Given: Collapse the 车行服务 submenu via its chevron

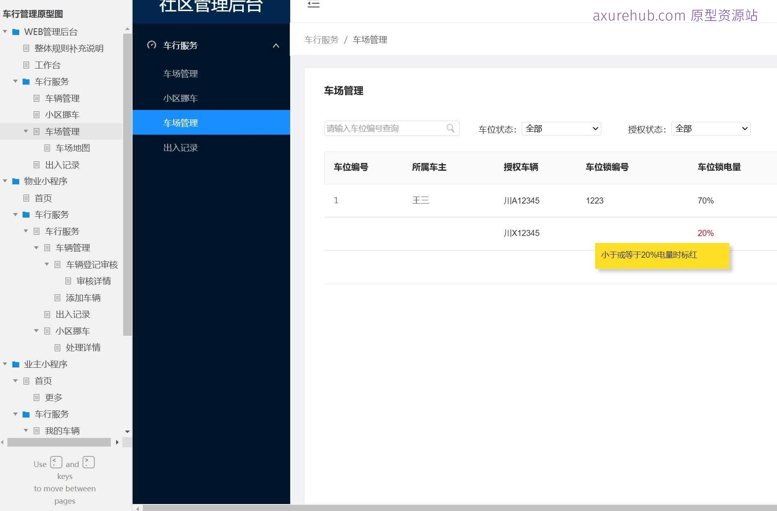Looking at the screenshot, I should [275, 46].
